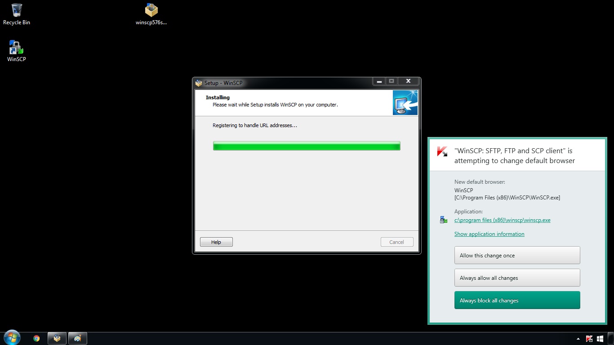Click the Kaspersky tray icon

tap(590, 339)
